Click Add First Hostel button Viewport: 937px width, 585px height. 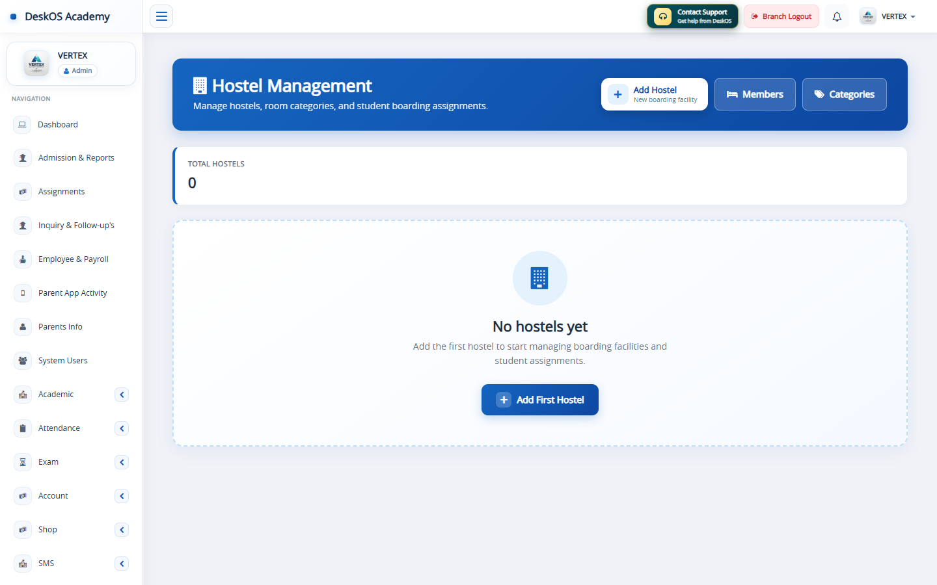coord(540,400)
